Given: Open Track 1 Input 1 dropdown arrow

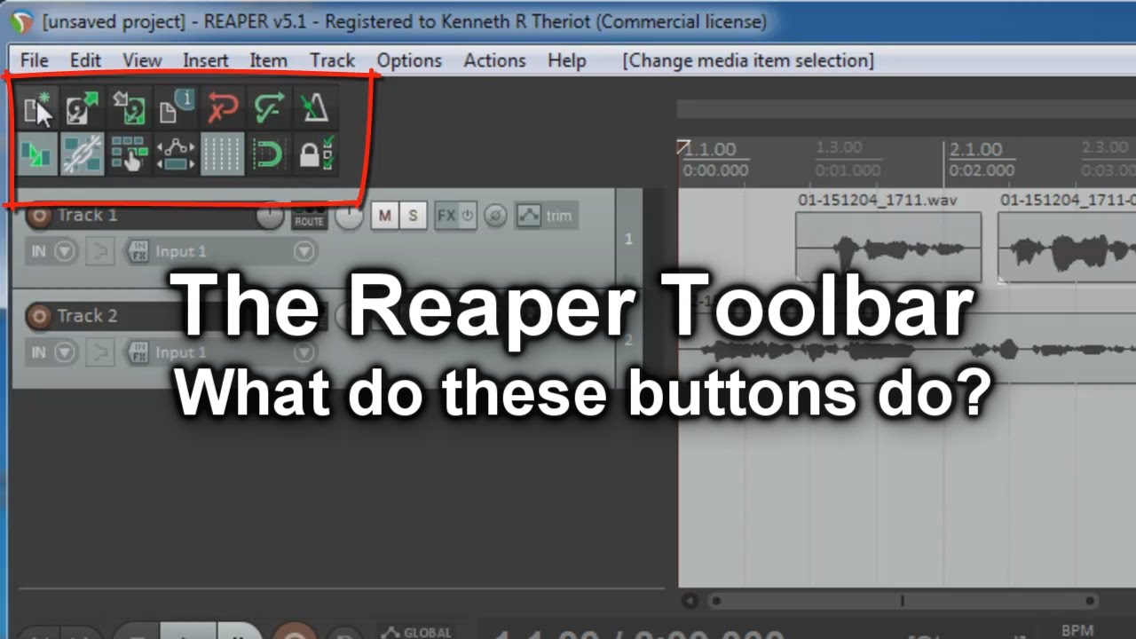Looking at the screenshot, I should pos(304,252).
